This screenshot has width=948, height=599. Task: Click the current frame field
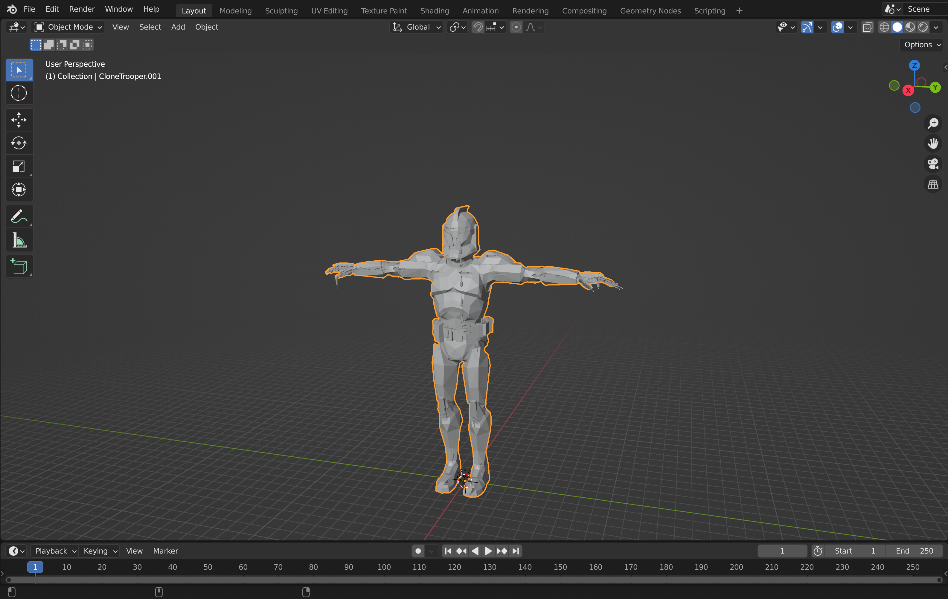[x=782, y=551]
